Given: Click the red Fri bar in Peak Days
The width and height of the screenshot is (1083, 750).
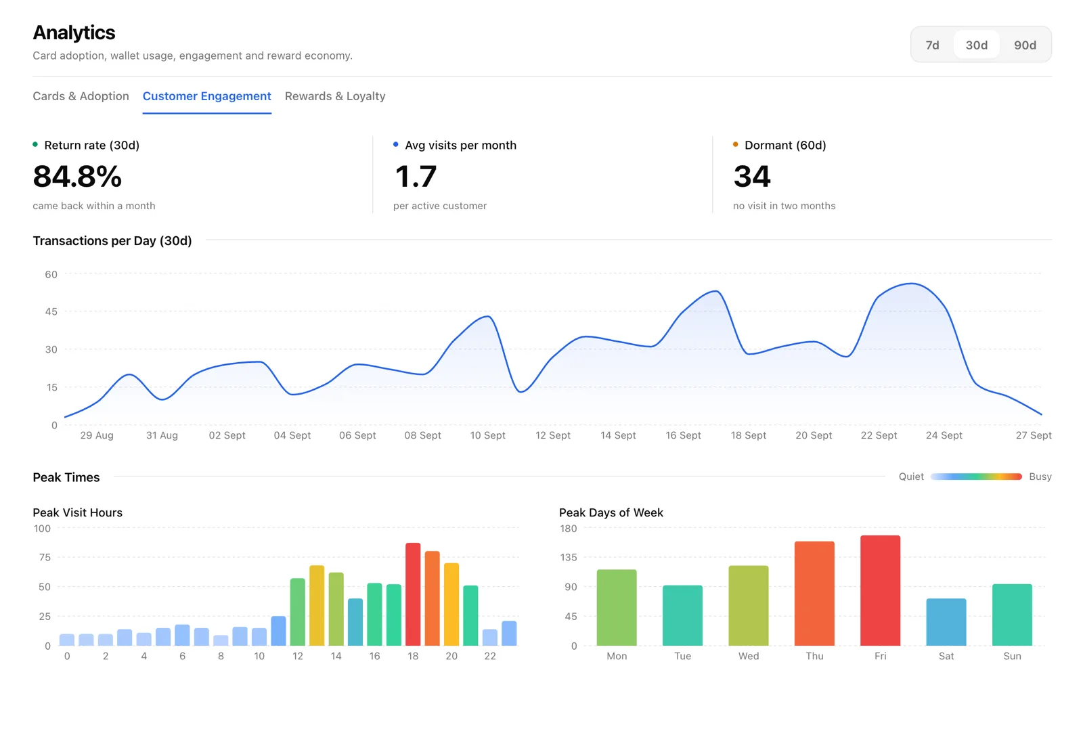Looking at the screenshot, I should [x=880, y=590].
